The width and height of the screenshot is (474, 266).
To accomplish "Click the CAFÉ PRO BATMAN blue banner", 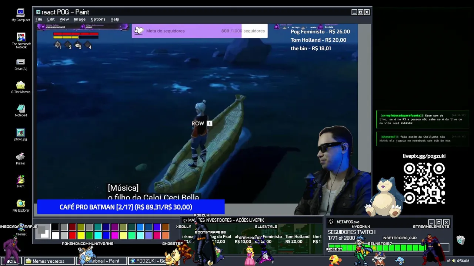I will click(131, 207).
